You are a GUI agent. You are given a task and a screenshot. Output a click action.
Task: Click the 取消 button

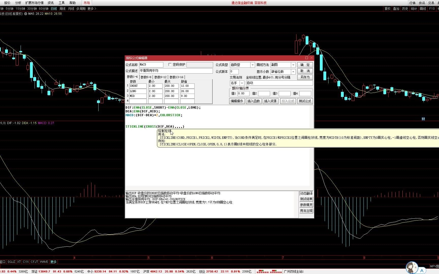(305, 71)
